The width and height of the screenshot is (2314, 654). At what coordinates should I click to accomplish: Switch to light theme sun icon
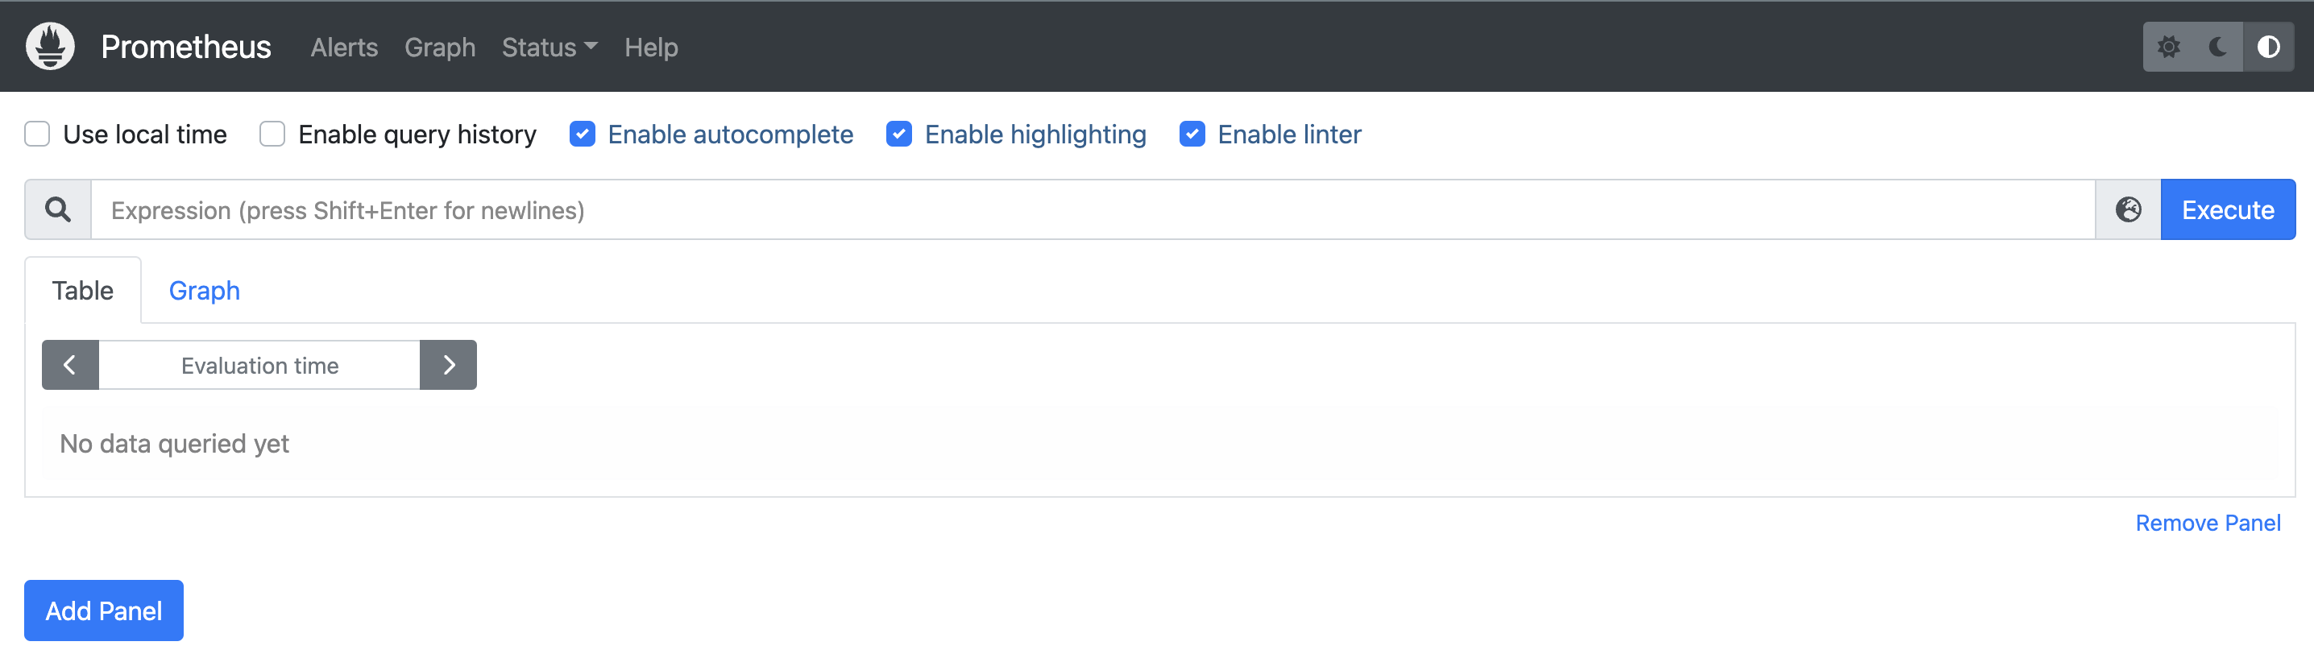coord(2168,47)
